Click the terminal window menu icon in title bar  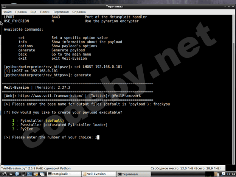point(4,6)
